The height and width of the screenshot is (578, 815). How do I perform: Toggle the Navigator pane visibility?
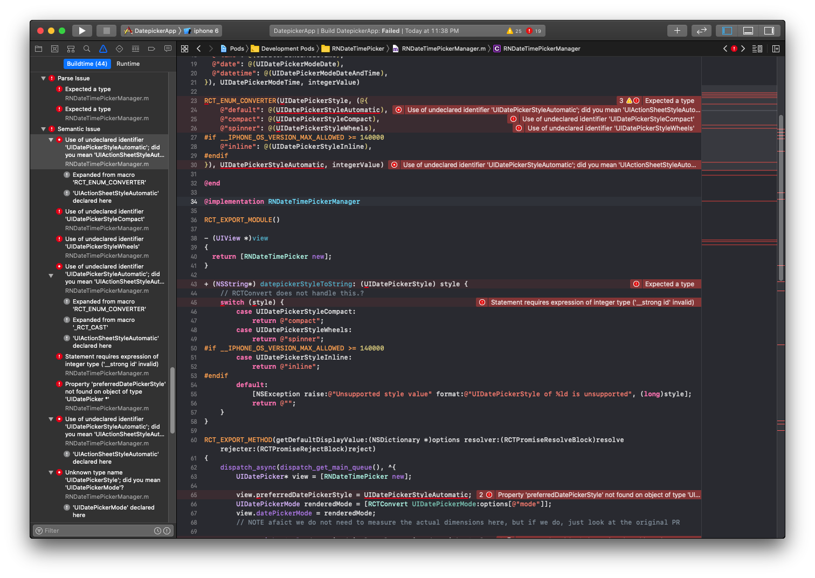(726, 30)
